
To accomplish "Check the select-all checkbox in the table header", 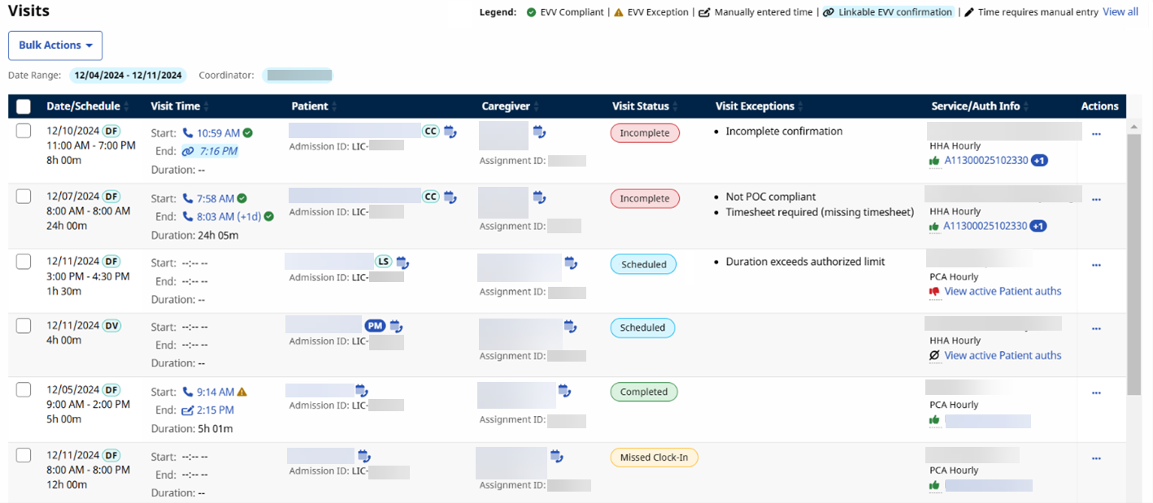I will (24, 106).
